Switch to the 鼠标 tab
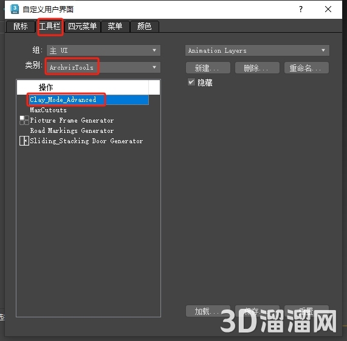The image size is (347, 341). click(x=21, y=27)
